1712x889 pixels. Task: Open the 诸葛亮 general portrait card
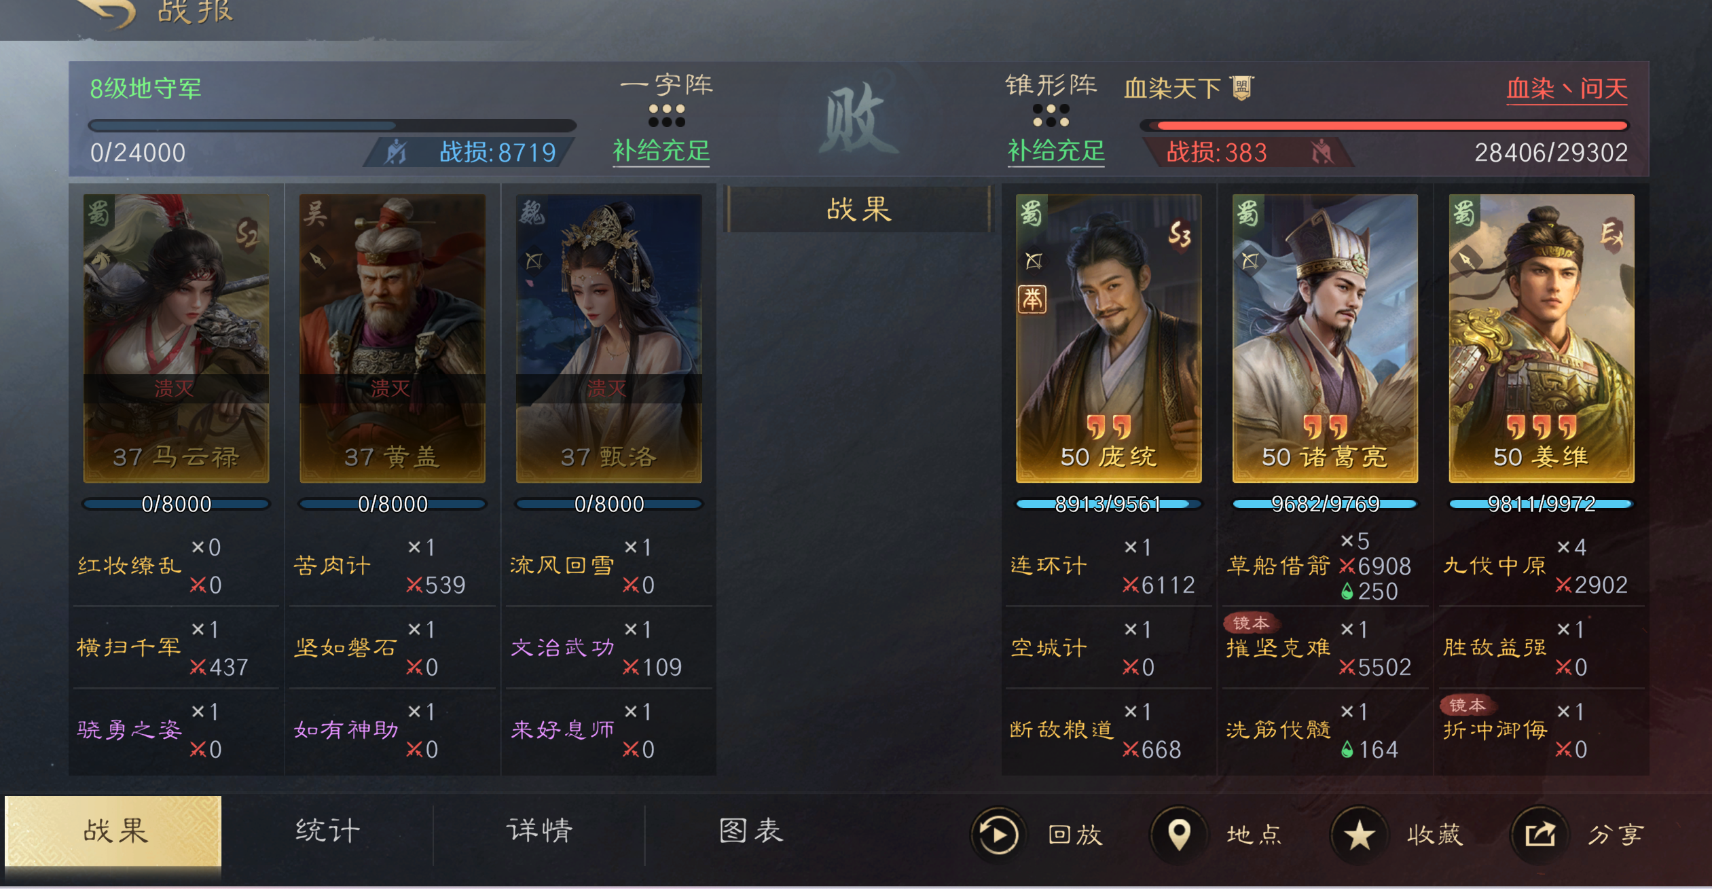click(1325, 338)
